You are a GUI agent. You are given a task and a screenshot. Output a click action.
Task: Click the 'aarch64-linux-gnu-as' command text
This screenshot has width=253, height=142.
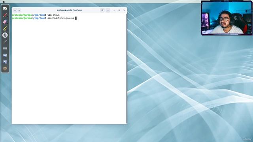click(x=60, y=18)
